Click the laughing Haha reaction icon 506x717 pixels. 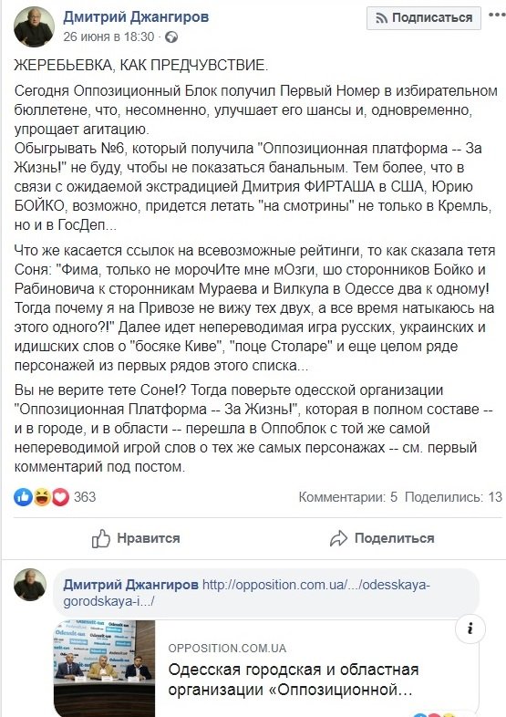(x=42, y=496)
